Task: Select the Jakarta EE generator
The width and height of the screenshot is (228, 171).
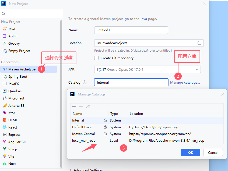Action: [x=29, y=106]
